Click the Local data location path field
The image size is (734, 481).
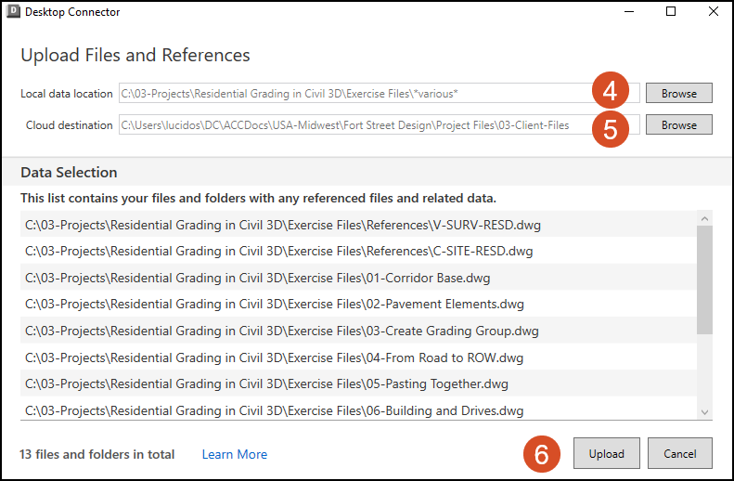353,93
